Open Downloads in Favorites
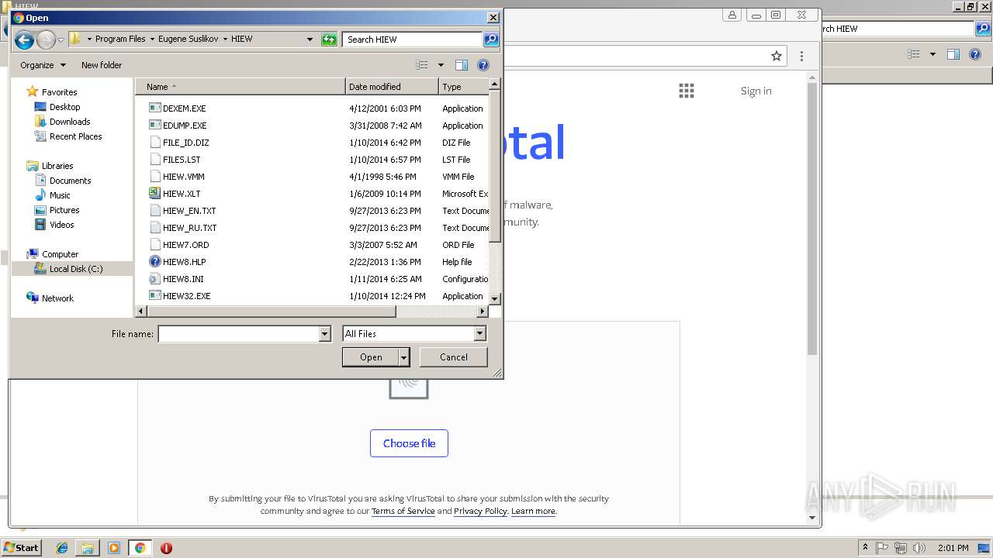The height and width of the screenshot is (558, 993). [70, 122]
